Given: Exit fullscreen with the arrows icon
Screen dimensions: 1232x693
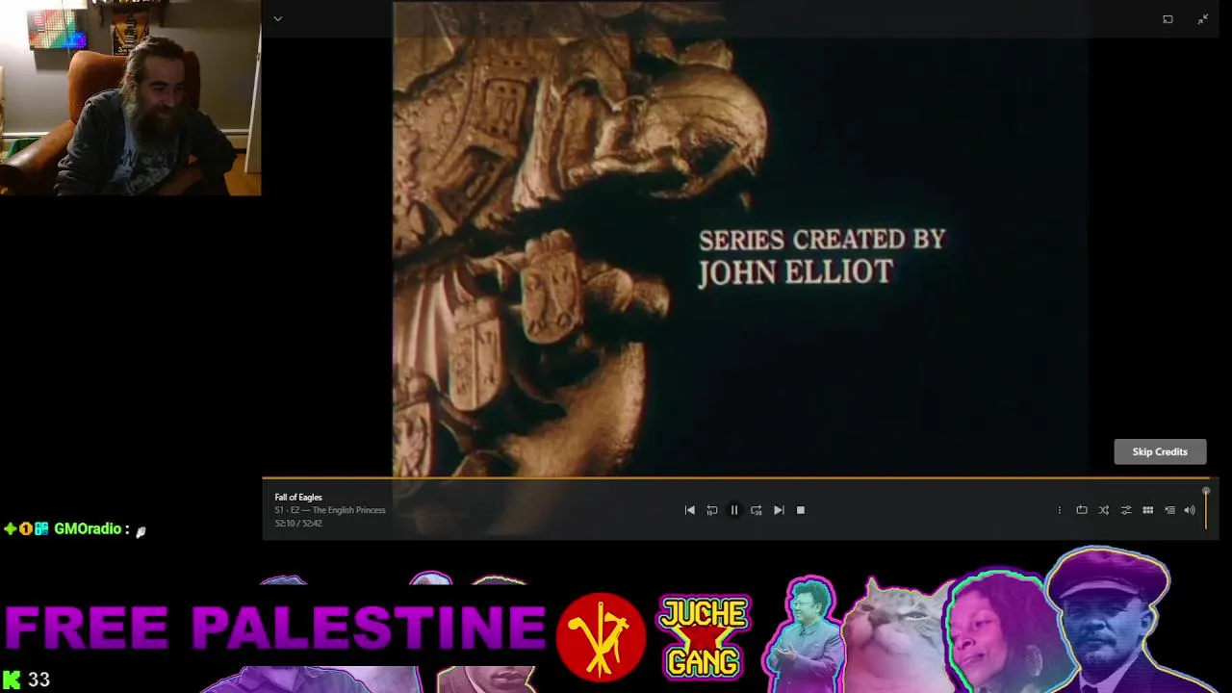Looking at the screenshot, I should pos(1202,19).
